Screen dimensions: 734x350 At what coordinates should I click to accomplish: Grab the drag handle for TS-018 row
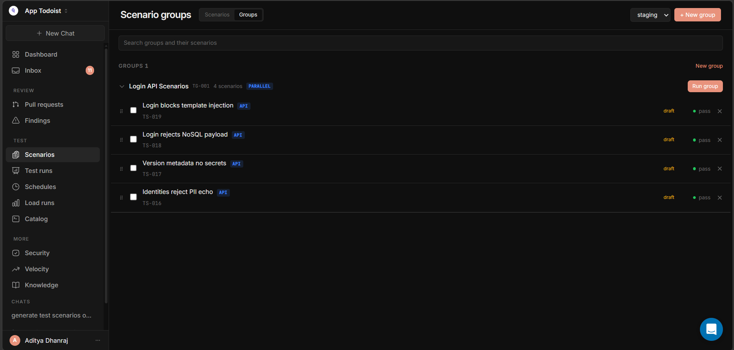tap(121, 140)
